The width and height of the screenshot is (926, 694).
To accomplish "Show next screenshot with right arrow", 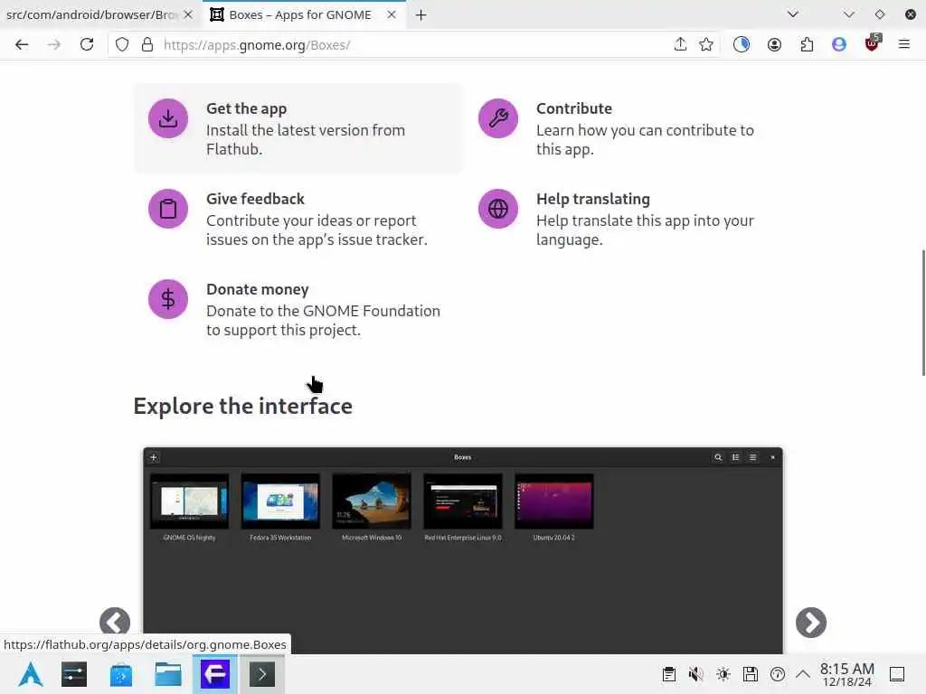I will [811, 622].
